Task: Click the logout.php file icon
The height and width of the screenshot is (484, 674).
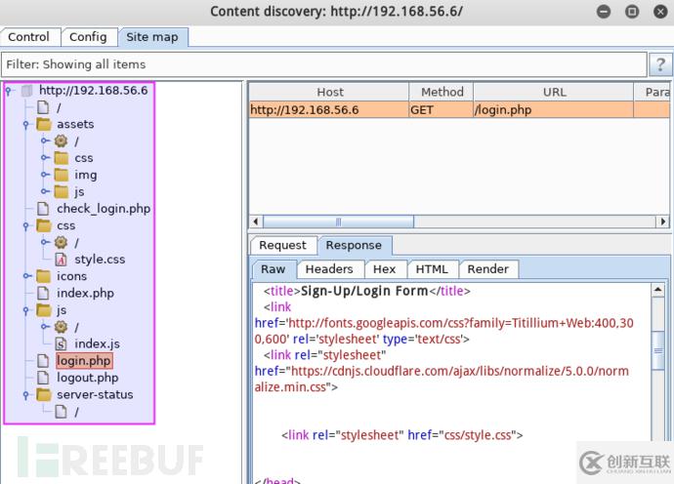Action: click(x=43, y=378)
